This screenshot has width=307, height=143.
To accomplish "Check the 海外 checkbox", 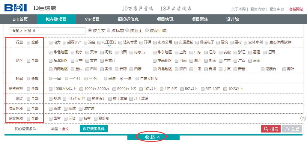I will point(284,69).
